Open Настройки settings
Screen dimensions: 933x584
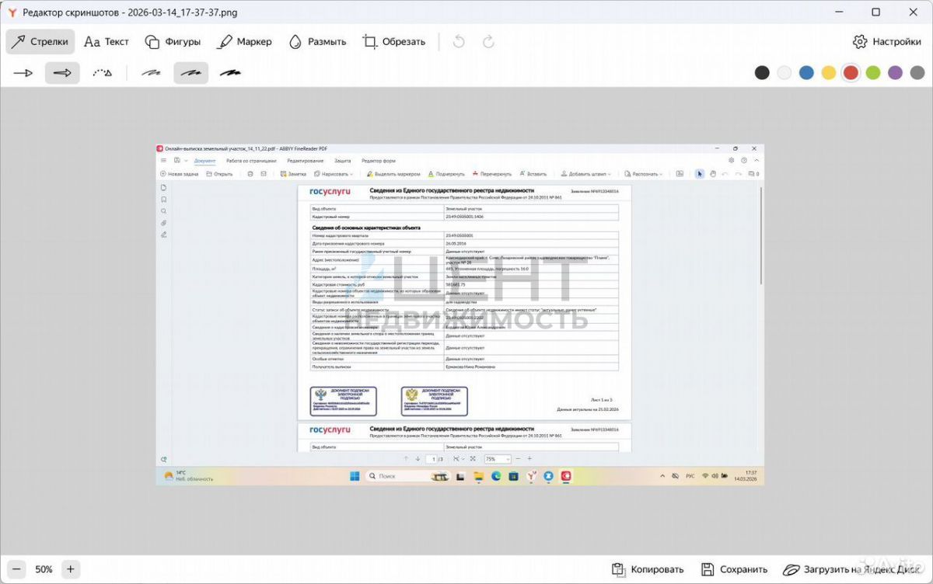(x=887, y=42)
